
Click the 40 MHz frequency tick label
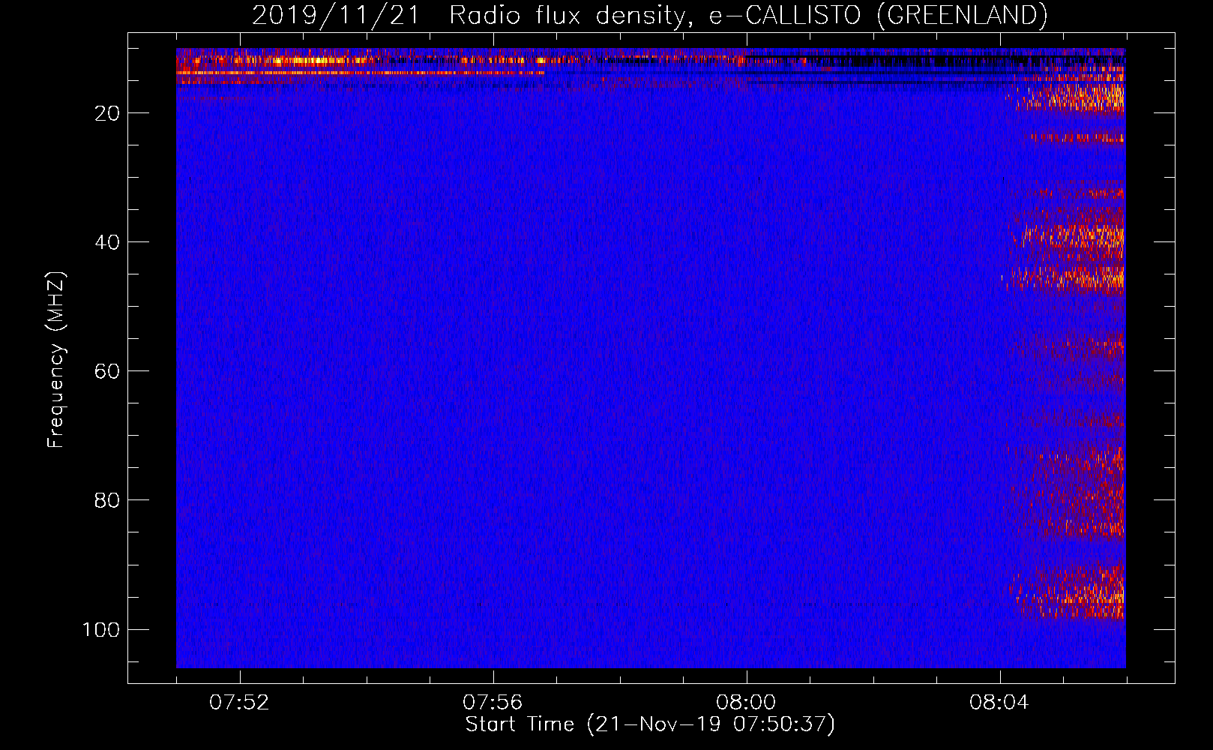click(x=107, y=242)
